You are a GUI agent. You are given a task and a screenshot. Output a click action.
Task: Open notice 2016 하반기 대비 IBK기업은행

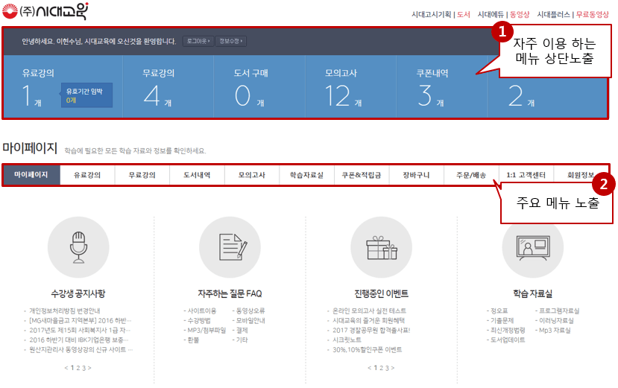(x=79, y=340)
